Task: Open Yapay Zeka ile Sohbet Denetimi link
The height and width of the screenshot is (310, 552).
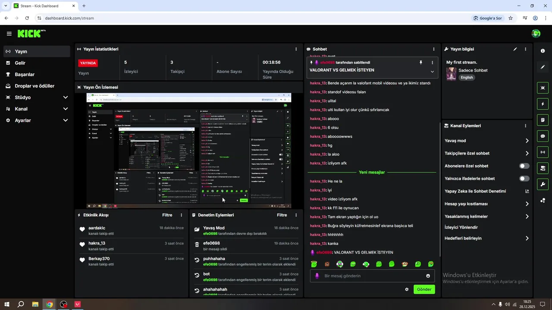Action: click(487, 191)
